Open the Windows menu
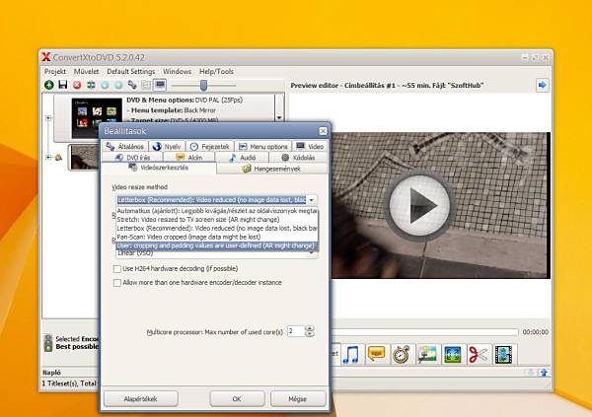The height and width of the screenshot is (417, 592). point(177,71)
